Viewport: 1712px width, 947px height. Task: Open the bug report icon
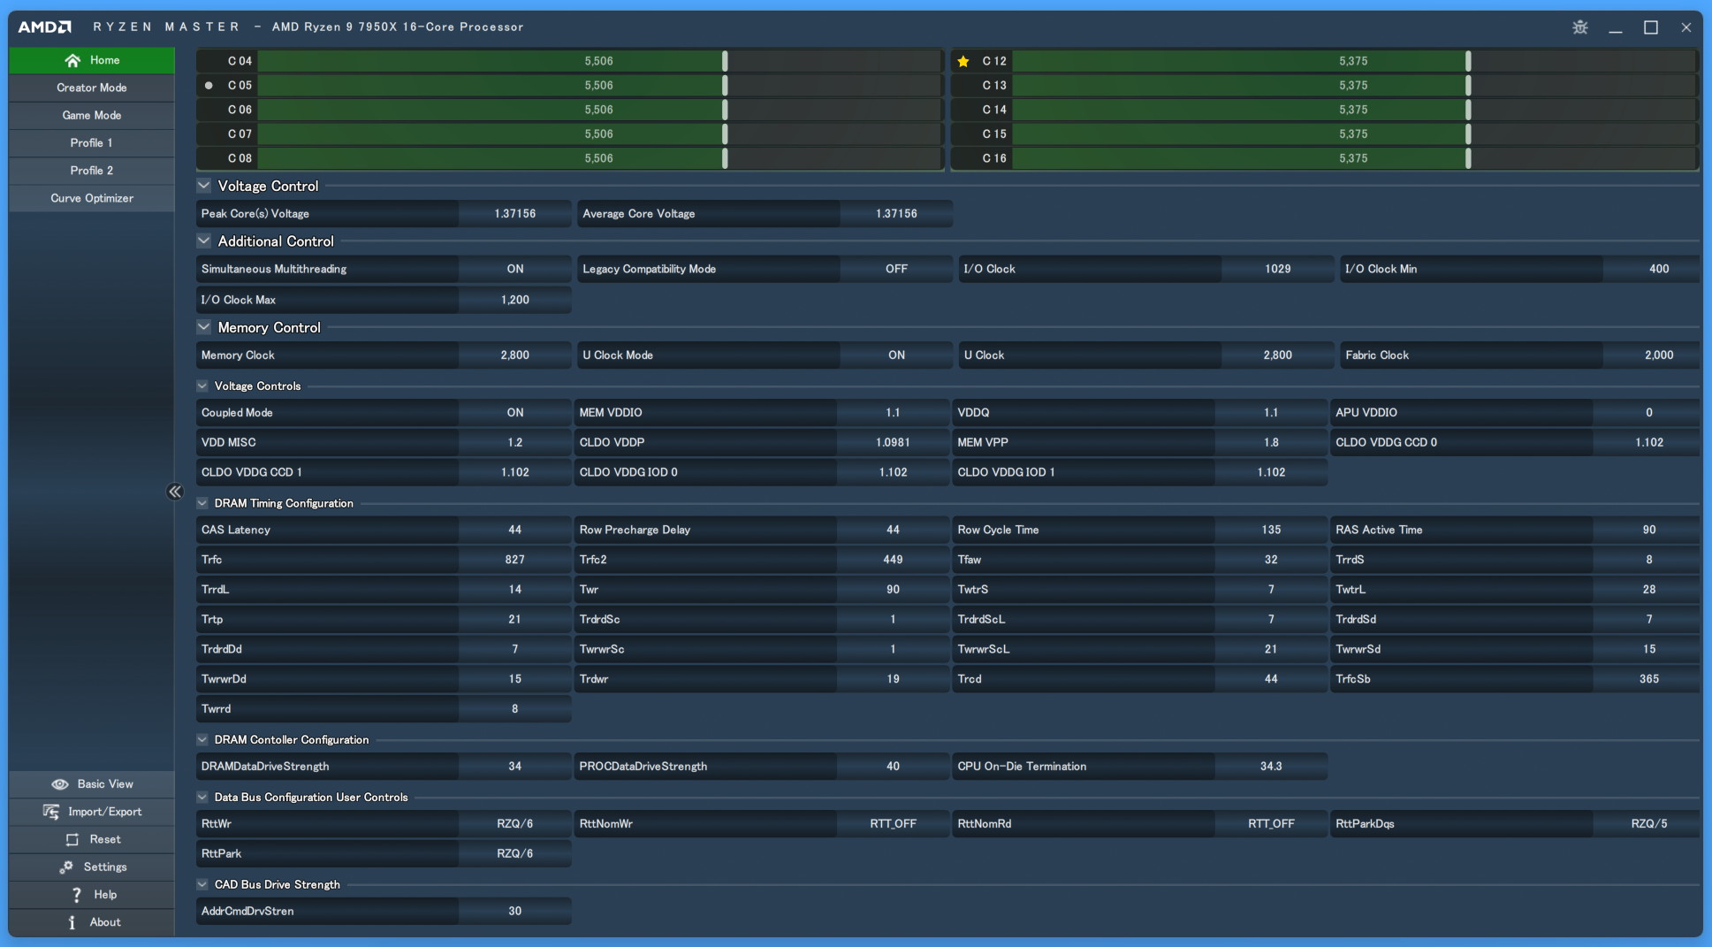click(x=1580, y=27)
